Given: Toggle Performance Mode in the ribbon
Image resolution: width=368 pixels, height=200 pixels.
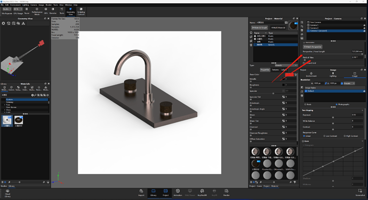Looking at the screenshot, I should tap(37, 11).
